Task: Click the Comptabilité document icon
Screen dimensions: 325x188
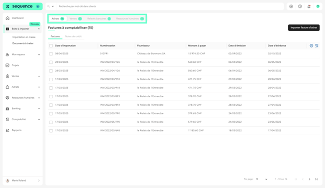Action: (x=7, y=119)
